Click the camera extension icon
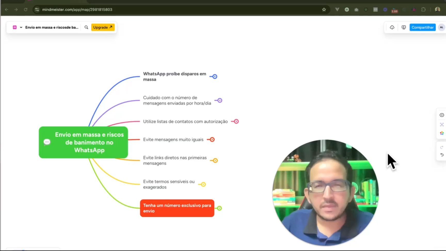Viewport: 446px width, 251px height. (356, 10)
